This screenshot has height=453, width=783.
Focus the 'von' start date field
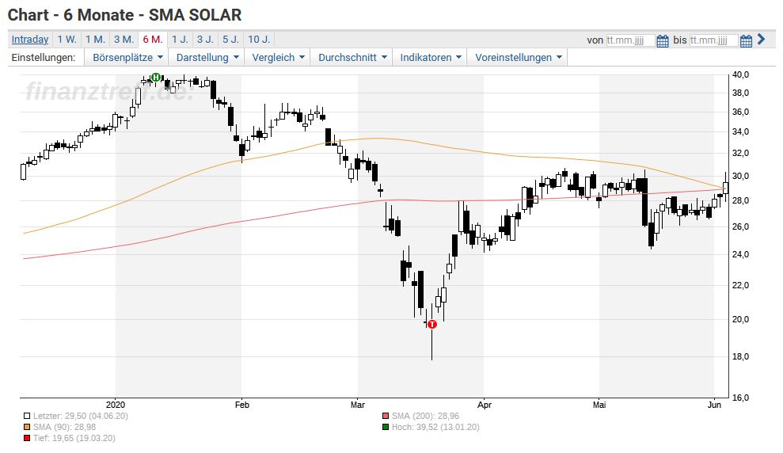pyautogui.click(x=630, y=40)
